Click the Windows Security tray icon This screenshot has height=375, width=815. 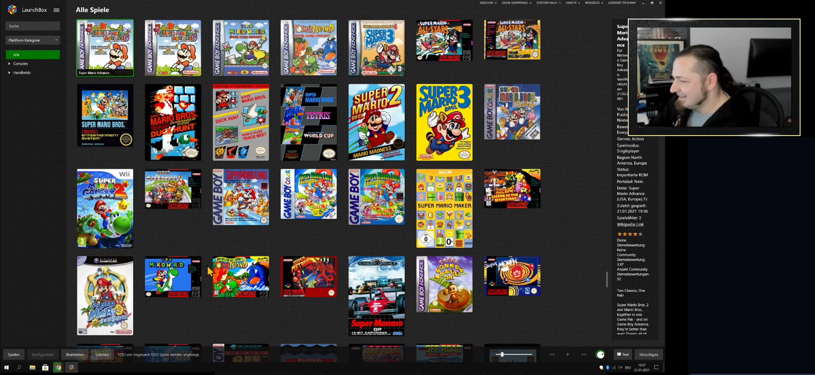(601, 368)
